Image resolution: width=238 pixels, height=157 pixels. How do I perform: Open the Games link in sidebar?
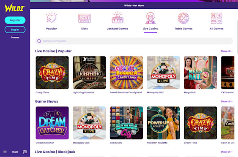(15, 38)
